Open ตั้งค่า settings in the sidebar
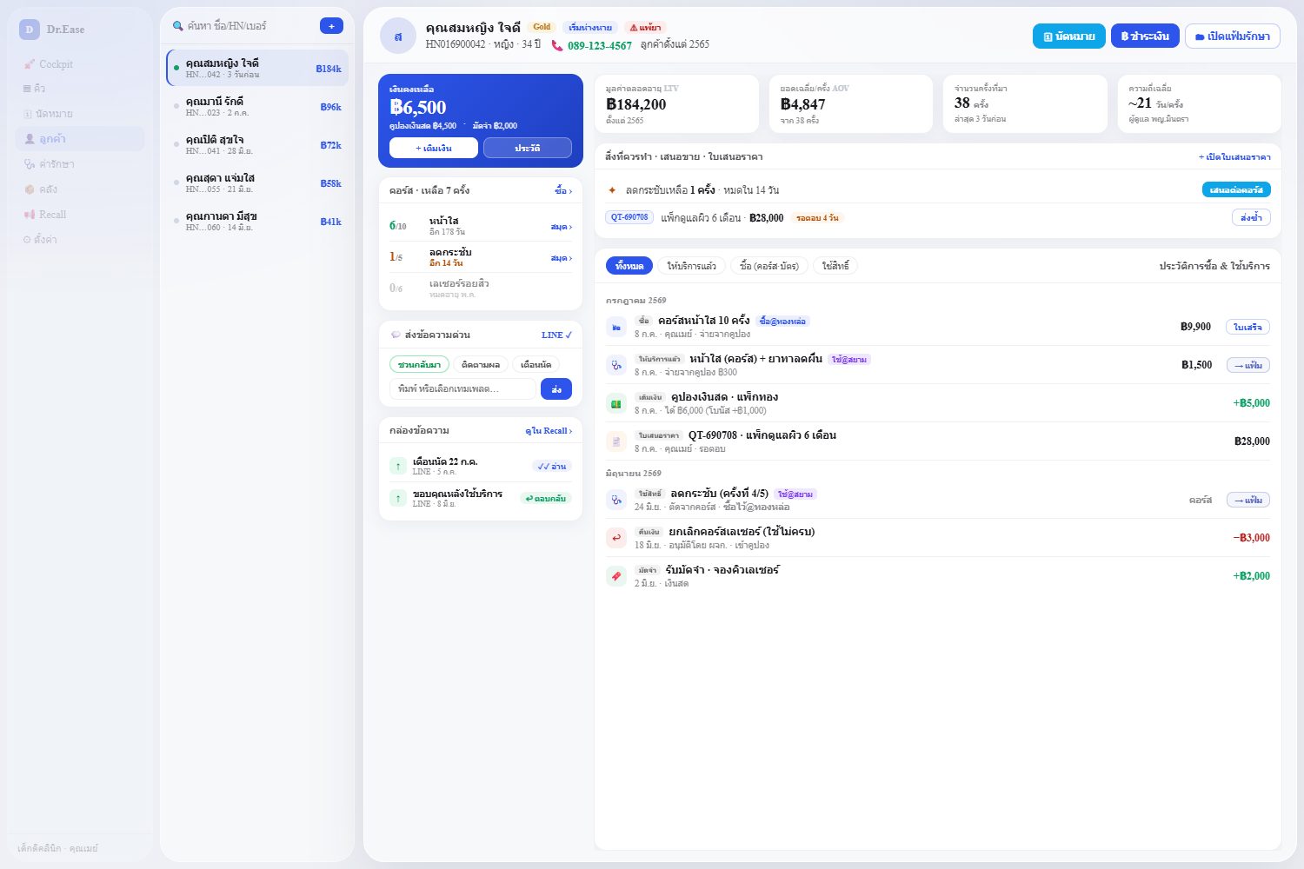The height and width of the screenshot is (869, 1304). pyautogui.click(x=80, y=240)
